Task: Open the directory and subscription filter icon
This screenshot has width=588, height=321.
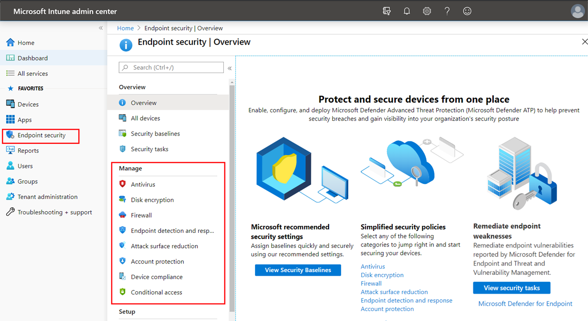Action: pyautogui.click(x=387, y=11)
